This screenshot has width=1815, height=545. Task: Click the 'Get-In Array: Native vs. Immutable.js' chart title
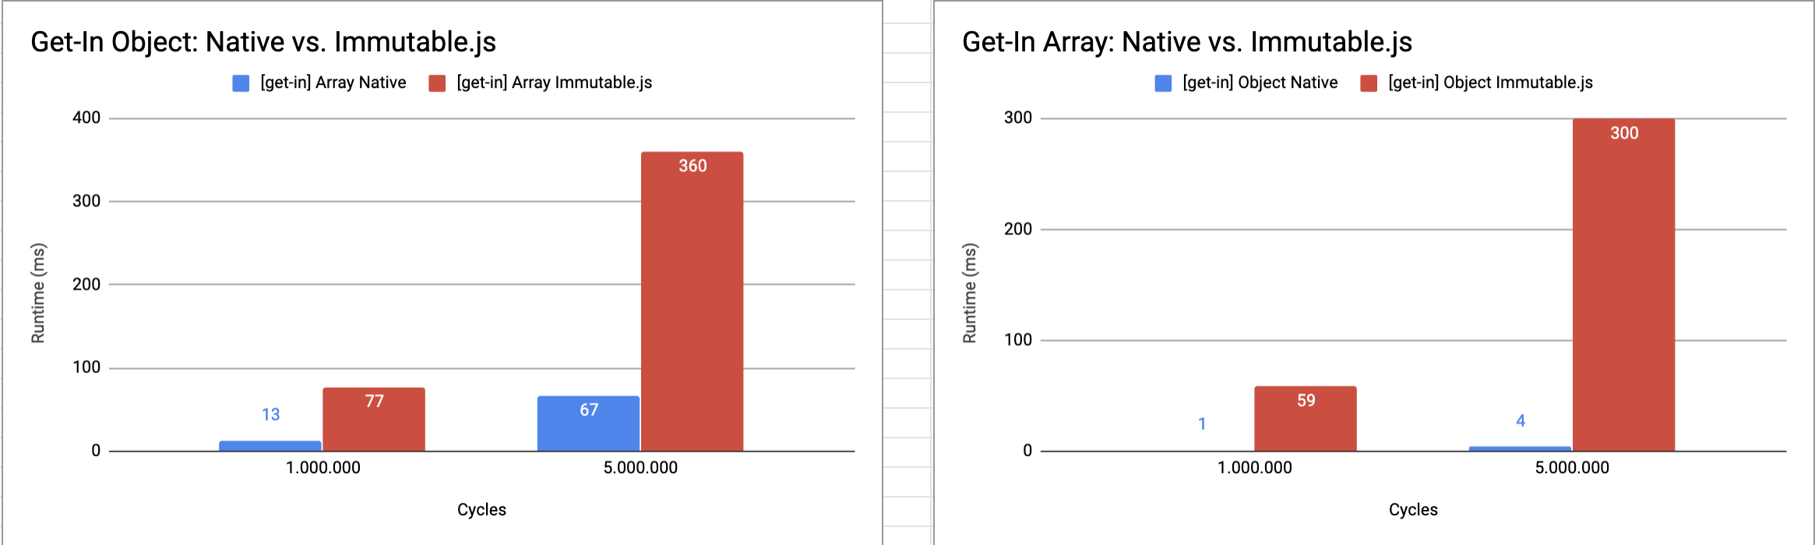coord(1187,42)
